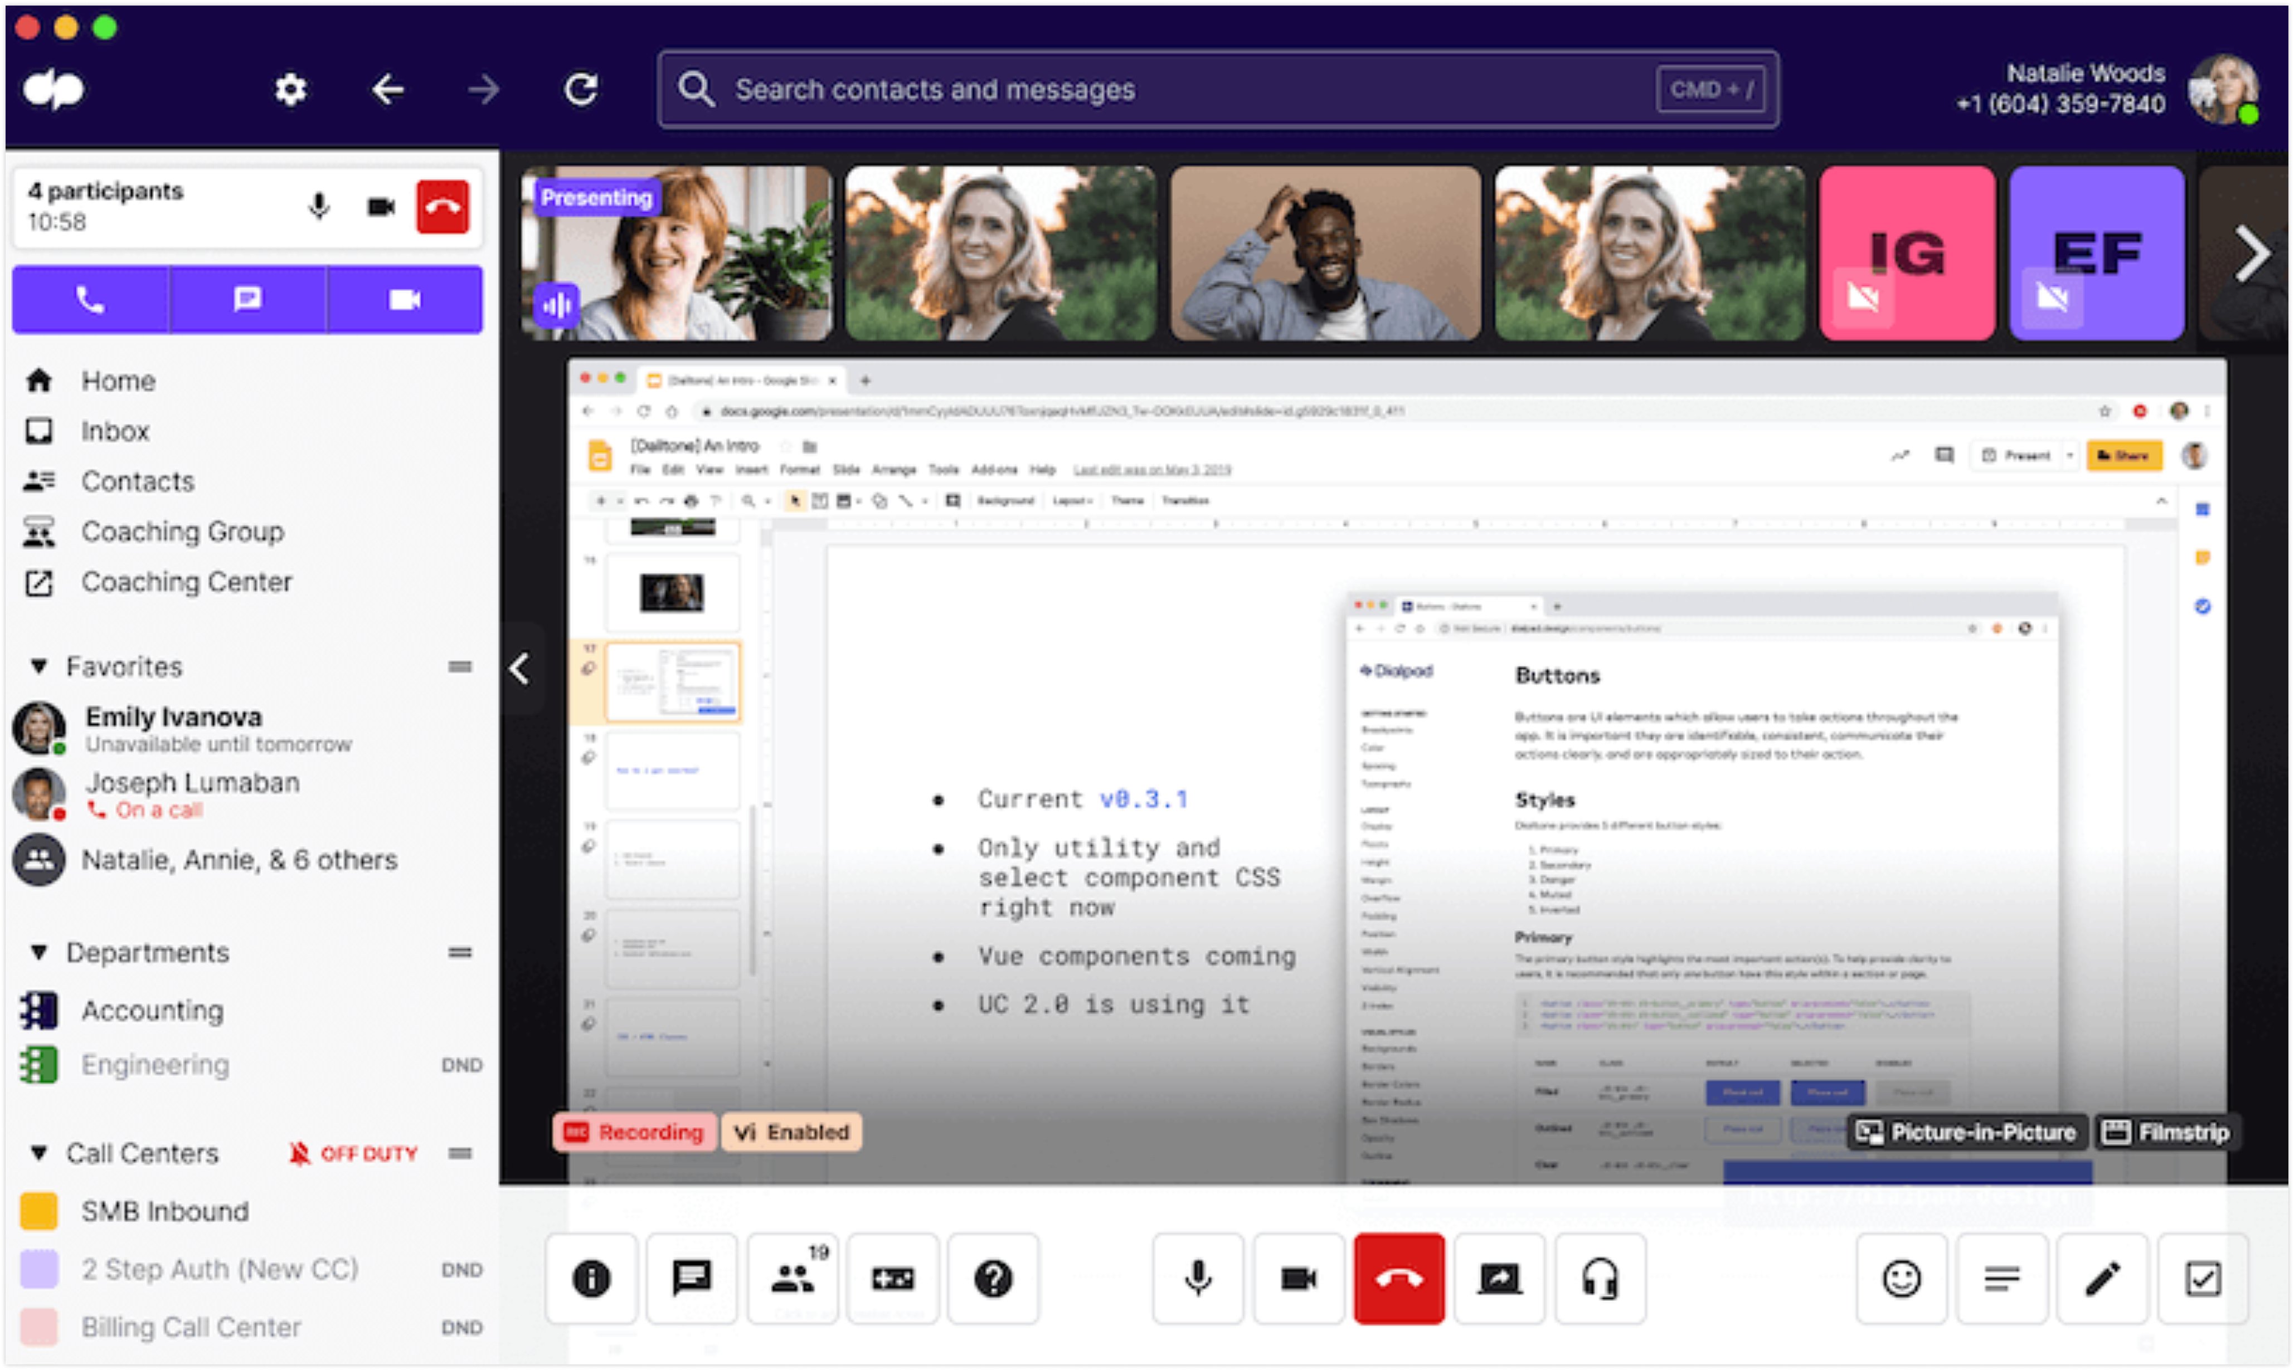Screen dimensions: 2294x1370
Task: Collapse the Departments section
Action: 39,953
